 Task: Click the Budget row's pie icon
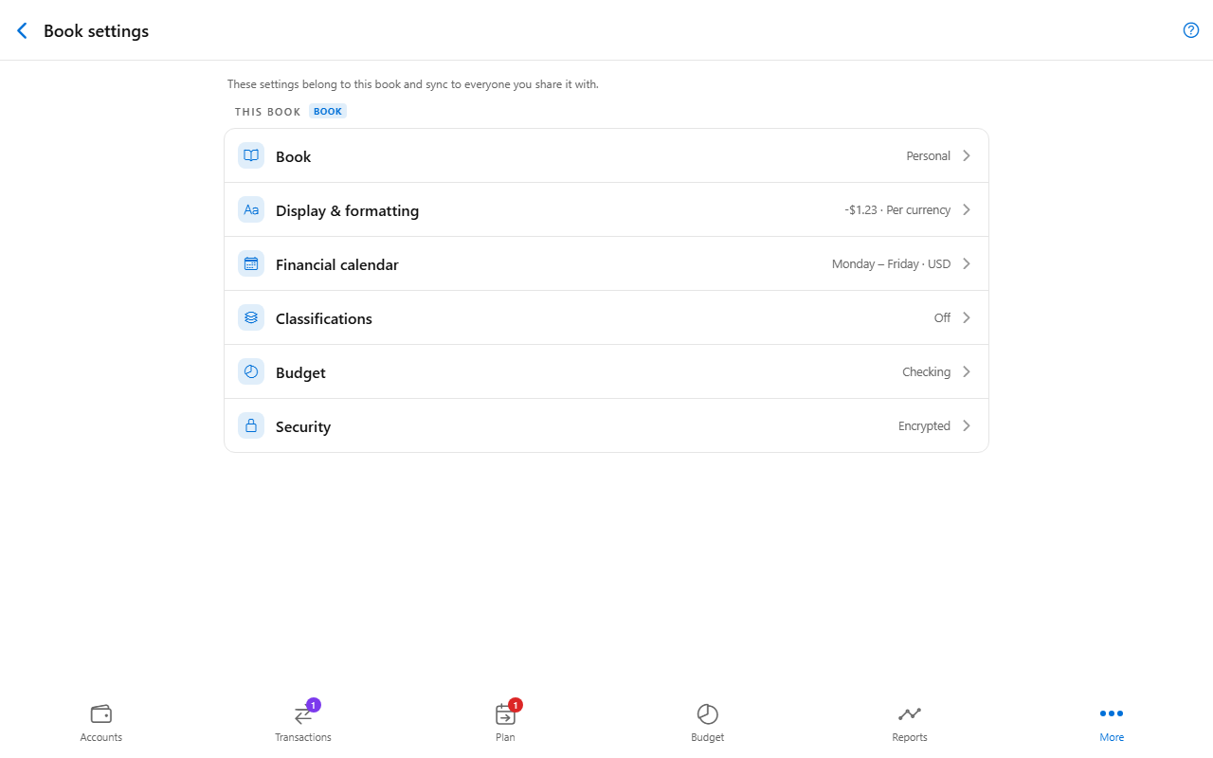[x=251, y=371]
